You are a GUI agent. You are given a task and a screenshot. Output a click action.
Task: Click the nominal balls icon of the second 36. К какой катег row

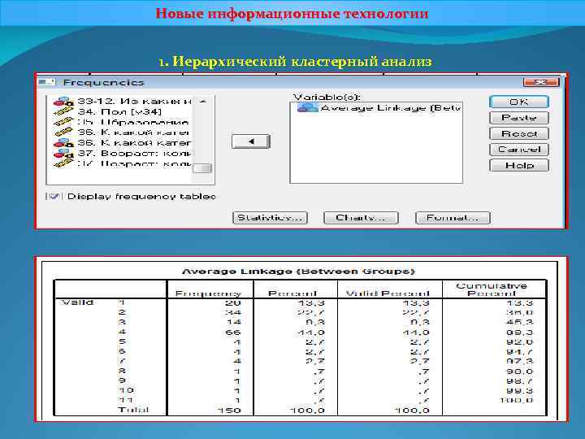tap(64, 142)
